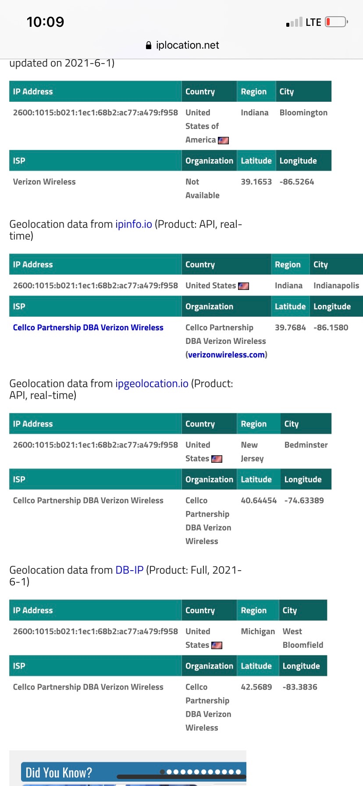Select the New Jersey region cell

coord(252,452)
